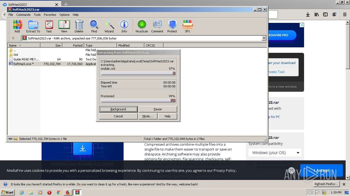Select the Delete toolbar icon
This screenshot has width=350, height=196.
(79, 26)
